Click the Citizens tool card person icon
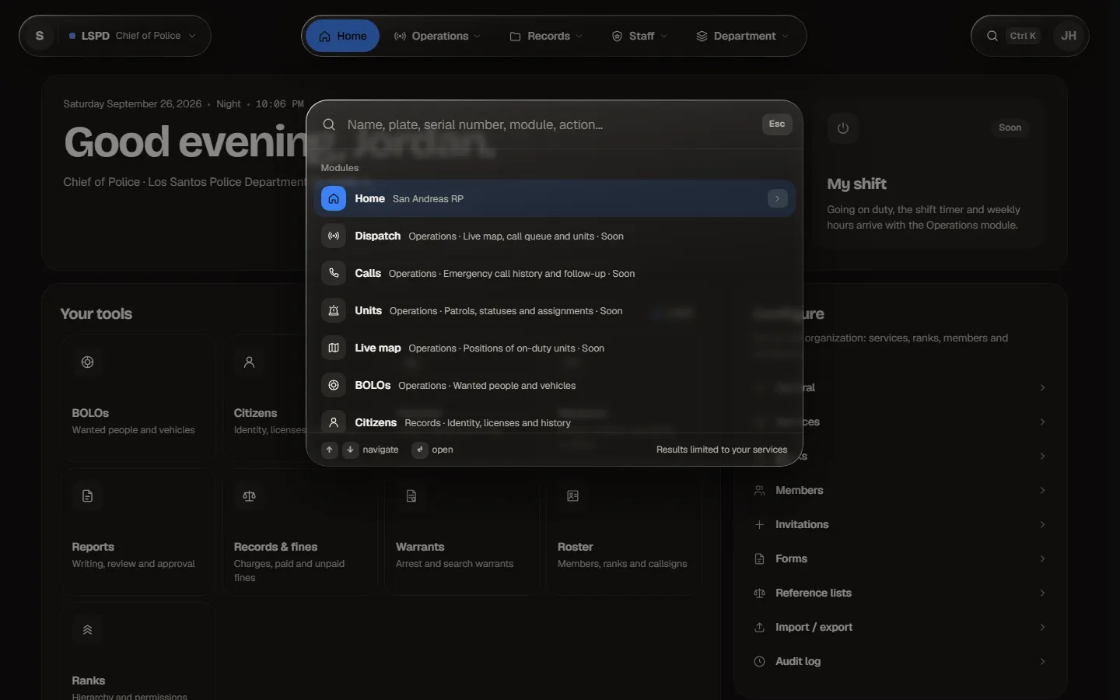Viewport: 1120px width, 700px height. coord(250,362)
